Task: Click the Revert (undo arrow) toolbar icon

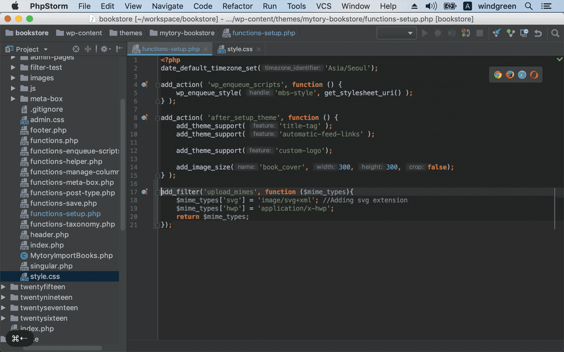Action: (538, 33)
